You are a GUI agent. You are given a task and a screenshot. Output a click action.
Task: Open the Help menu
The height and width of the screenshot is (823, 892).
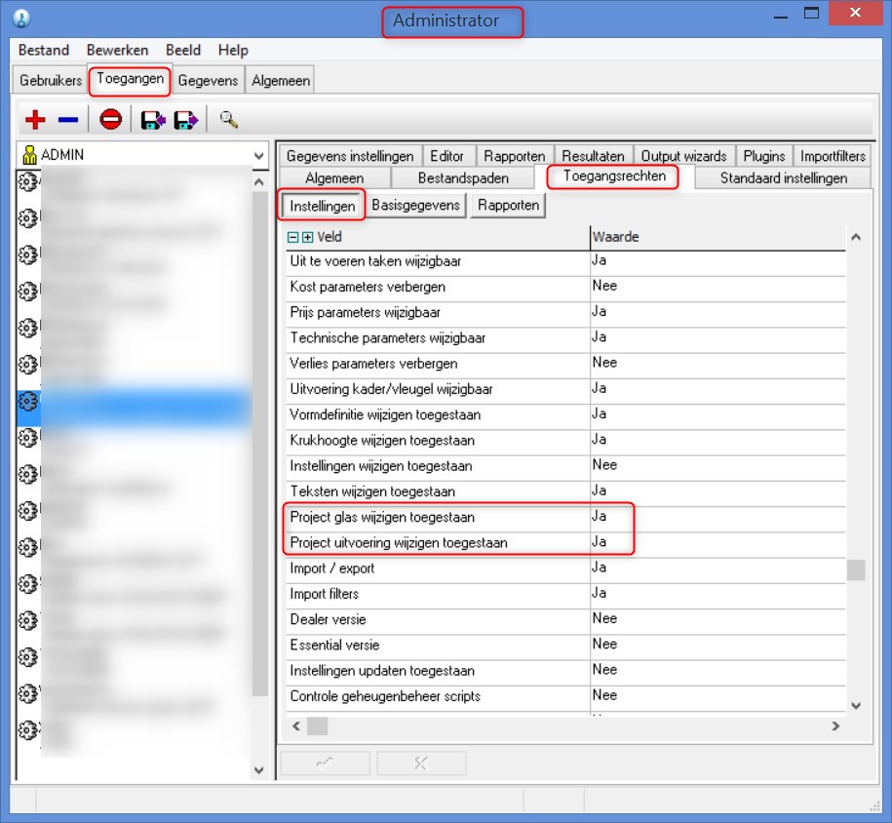[x=233, y=50]
